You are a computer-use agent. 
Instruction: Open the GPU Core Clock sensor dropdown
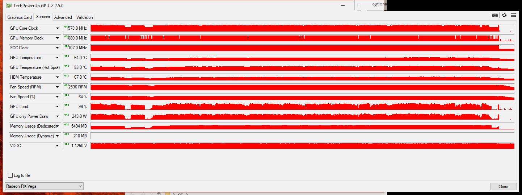[57, 28]
